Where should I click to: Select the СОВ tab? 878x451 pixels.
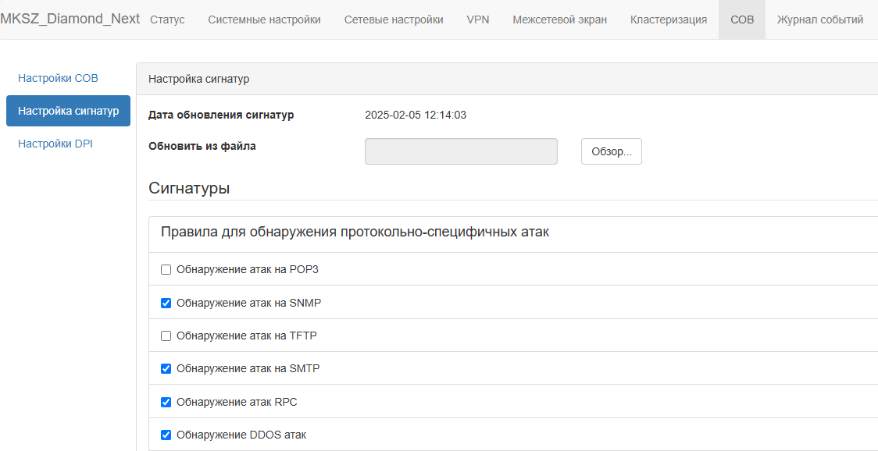(x=742, y=20)
